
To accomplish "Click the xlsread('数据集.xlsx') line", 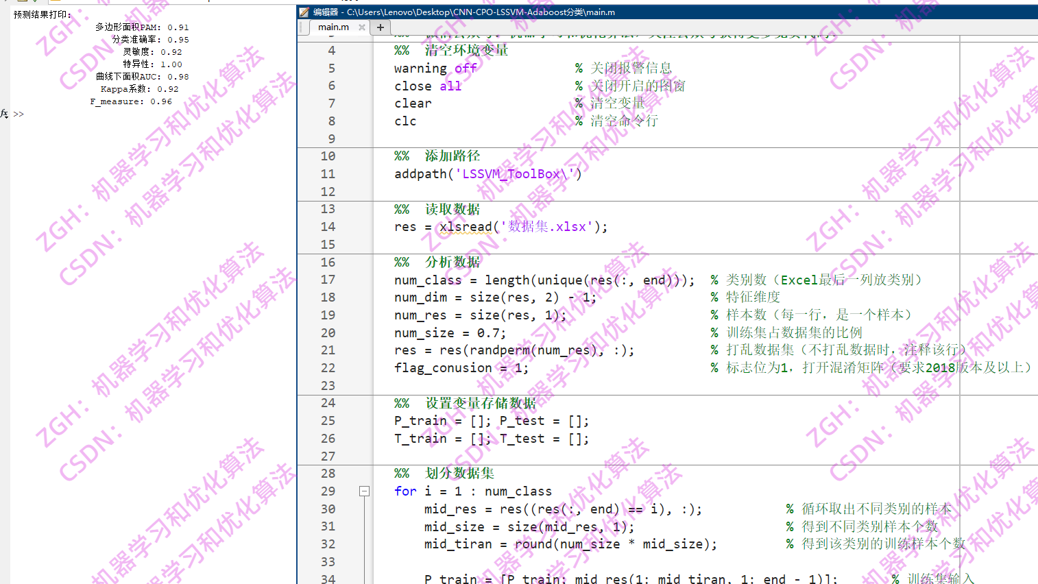I will [x=501, y=227].
